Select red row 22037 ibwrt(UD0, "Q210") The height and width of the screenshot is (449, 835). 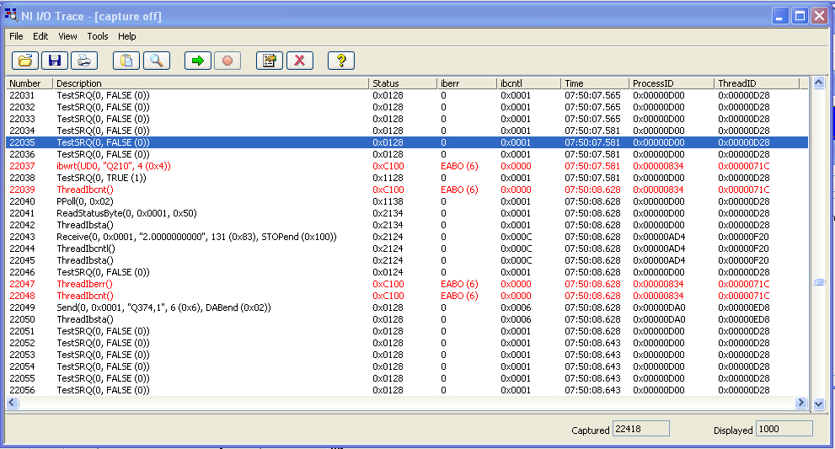pyautogui.click(x=407, y=166)
